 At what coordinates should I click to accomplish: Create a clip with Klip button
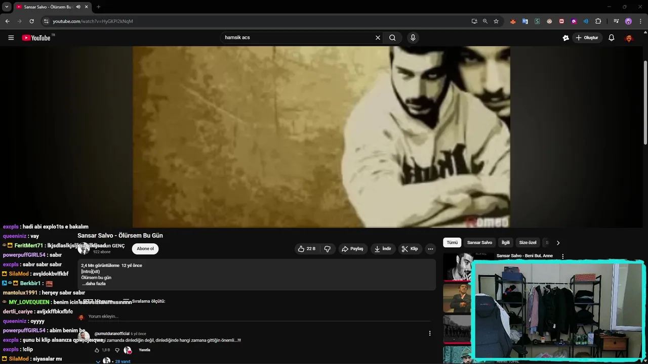pos(410,249)
